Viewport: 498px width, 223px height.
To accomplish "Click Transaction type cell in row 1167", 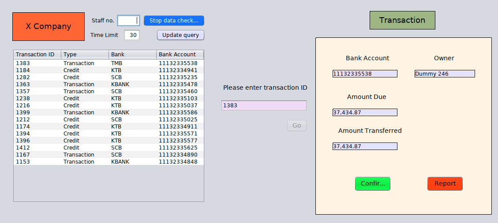I will point(85,154).
